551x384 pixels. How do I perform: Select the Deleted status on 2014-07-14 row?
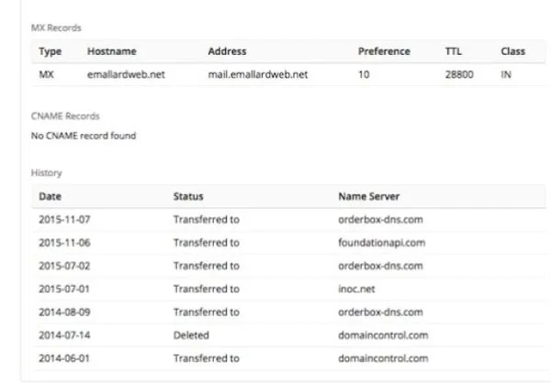(191, 335)
